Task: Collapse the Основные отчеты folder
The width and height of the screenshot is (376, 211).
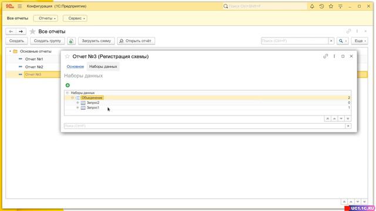Action: pos(10,52)
